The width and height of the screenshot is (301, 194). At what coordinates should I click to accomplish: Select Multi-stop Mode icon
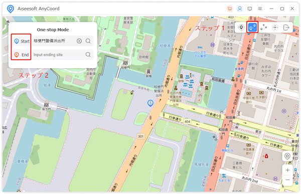263,28
